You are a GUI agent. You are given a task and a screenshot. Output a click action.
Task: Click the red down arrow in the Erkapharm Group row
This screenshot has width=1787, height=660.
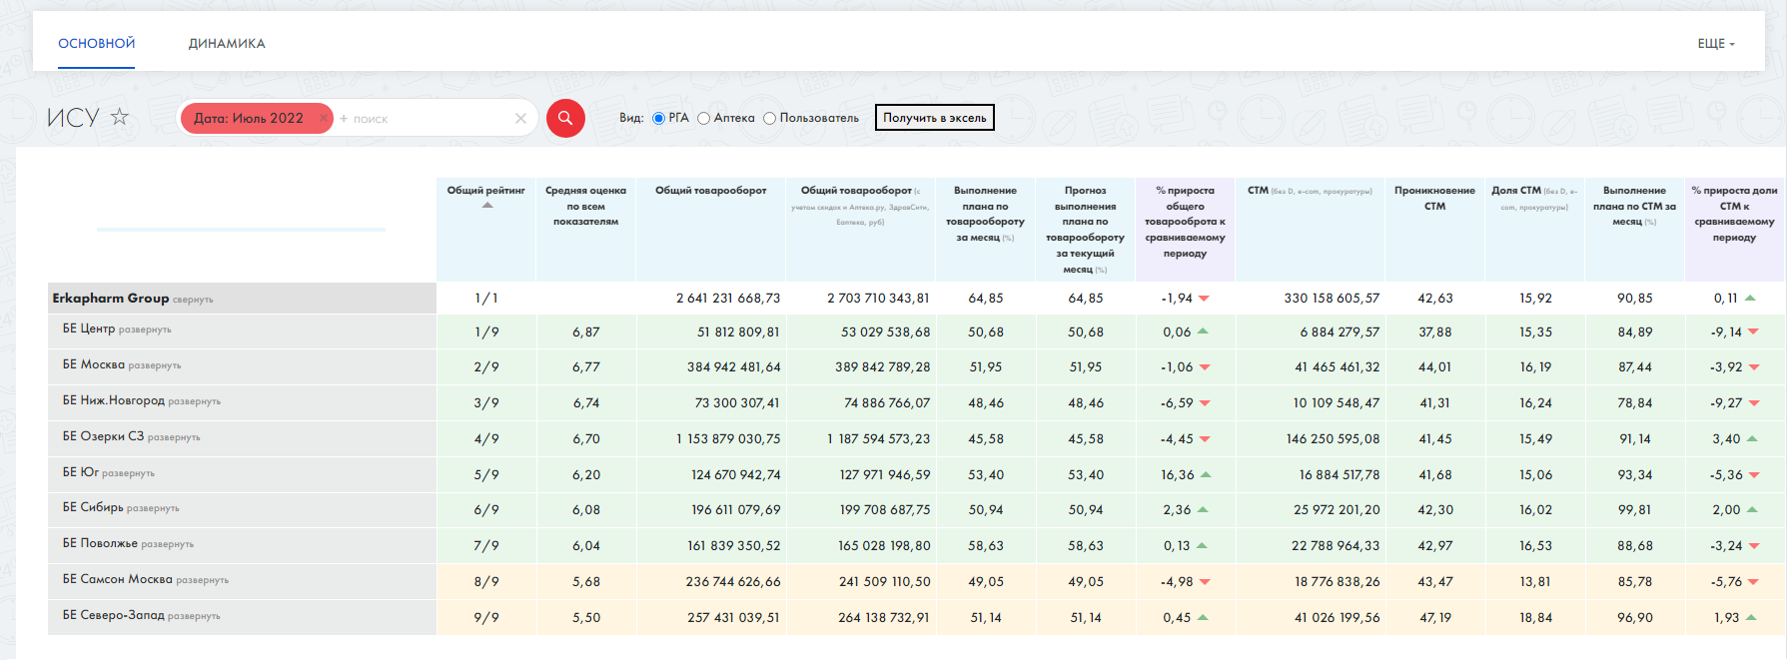tap(1204, 299)
